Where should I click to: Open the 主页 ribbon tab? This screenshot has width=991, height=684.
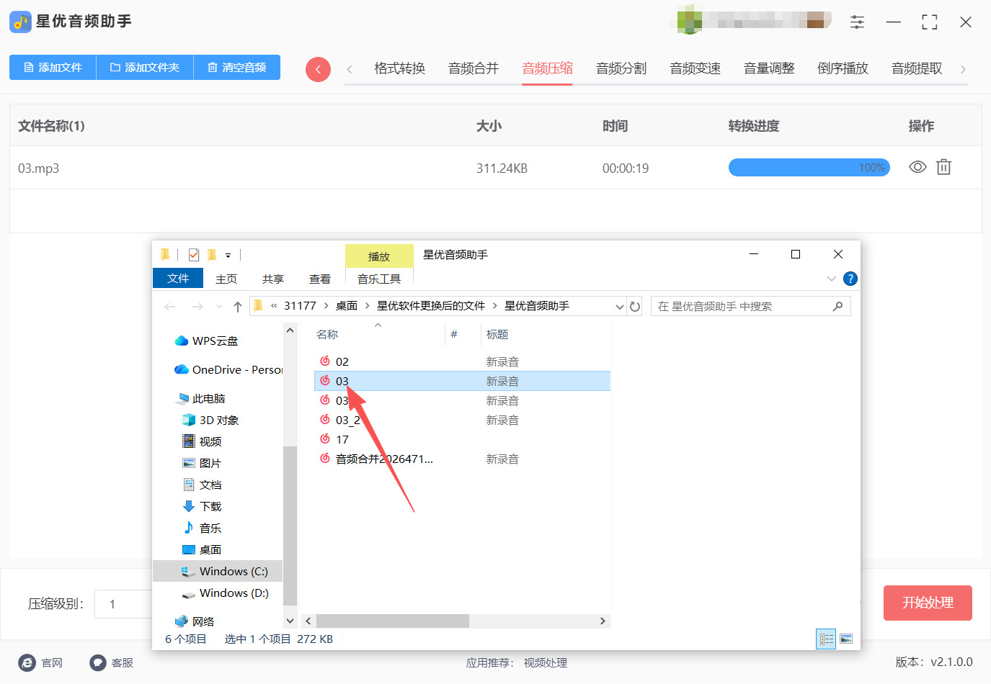click(x=226, y=279)
